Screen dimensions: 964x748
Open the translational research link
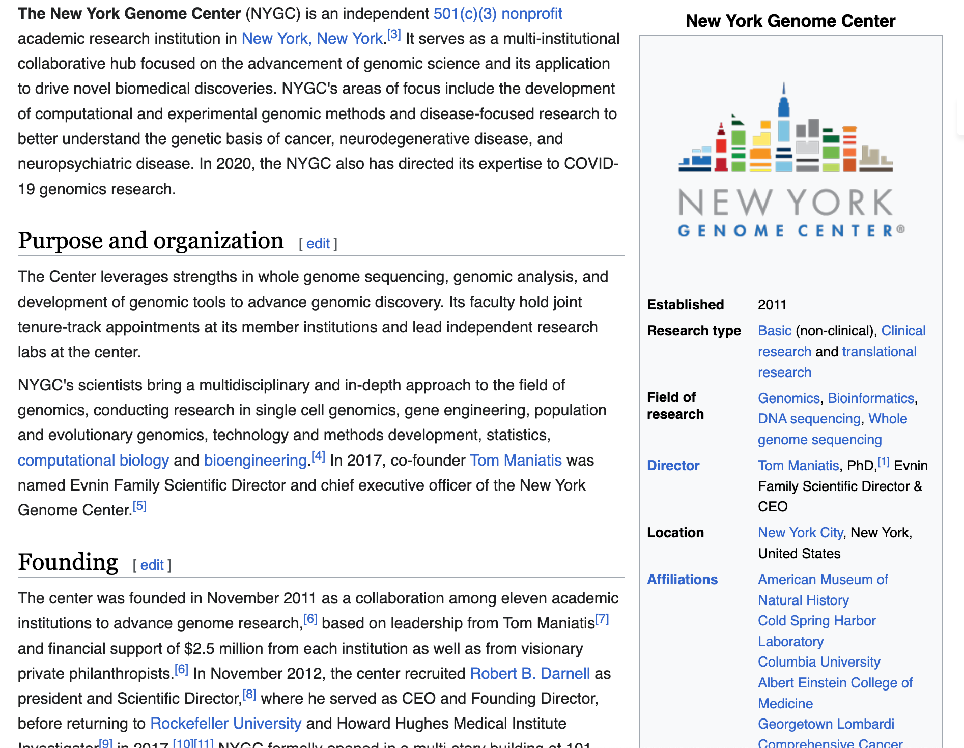click(879, 352)
